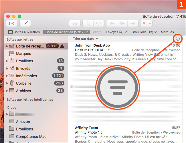Reply to the selected message

(112, 23)
